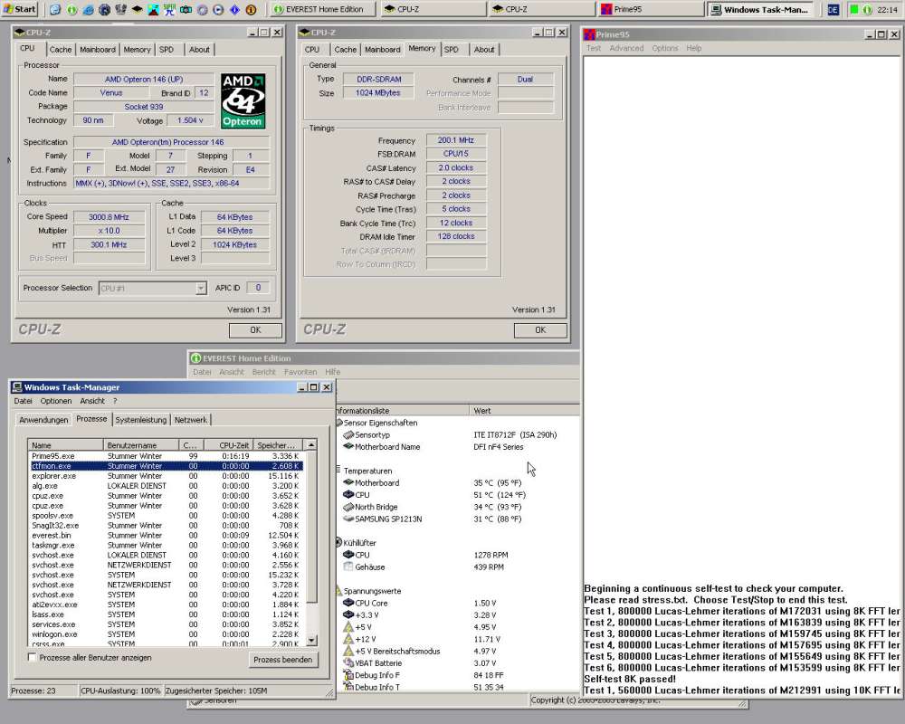Click the disc icon in quick launch
Screen dimensions: 905x724
[203, 10]
